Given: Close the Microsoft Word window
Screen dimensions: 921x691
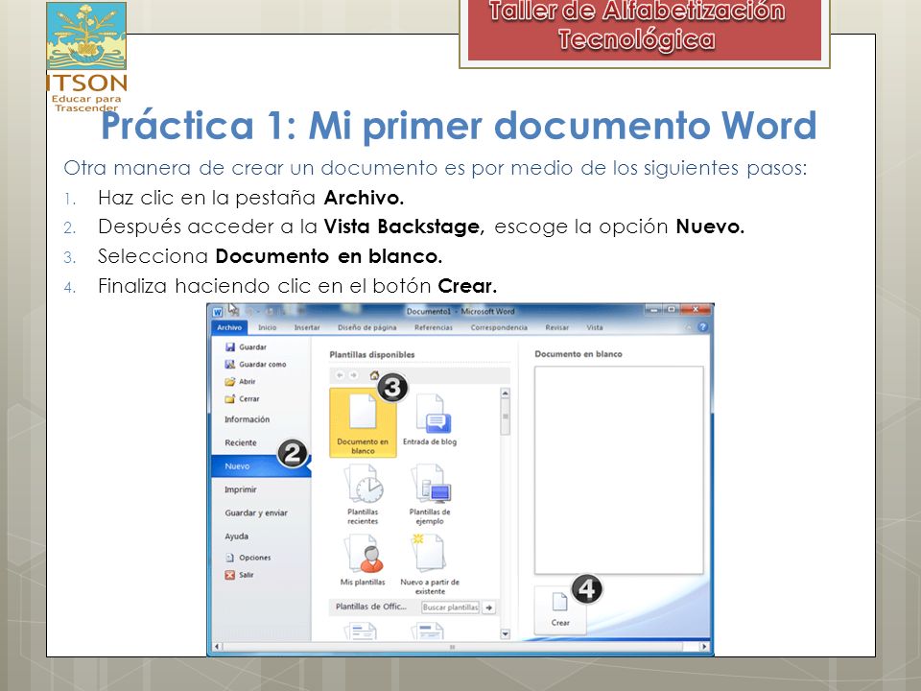Looking at the screenshot, I should [695, 309].
